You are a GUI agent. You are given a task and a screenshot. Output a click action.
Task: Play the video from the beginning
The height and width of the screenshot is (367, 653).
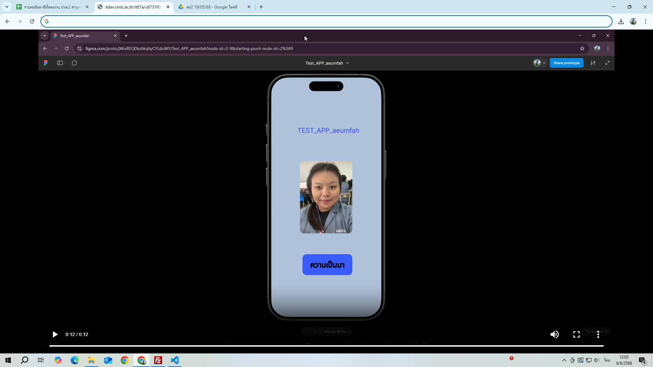click(x=55, y=334)
